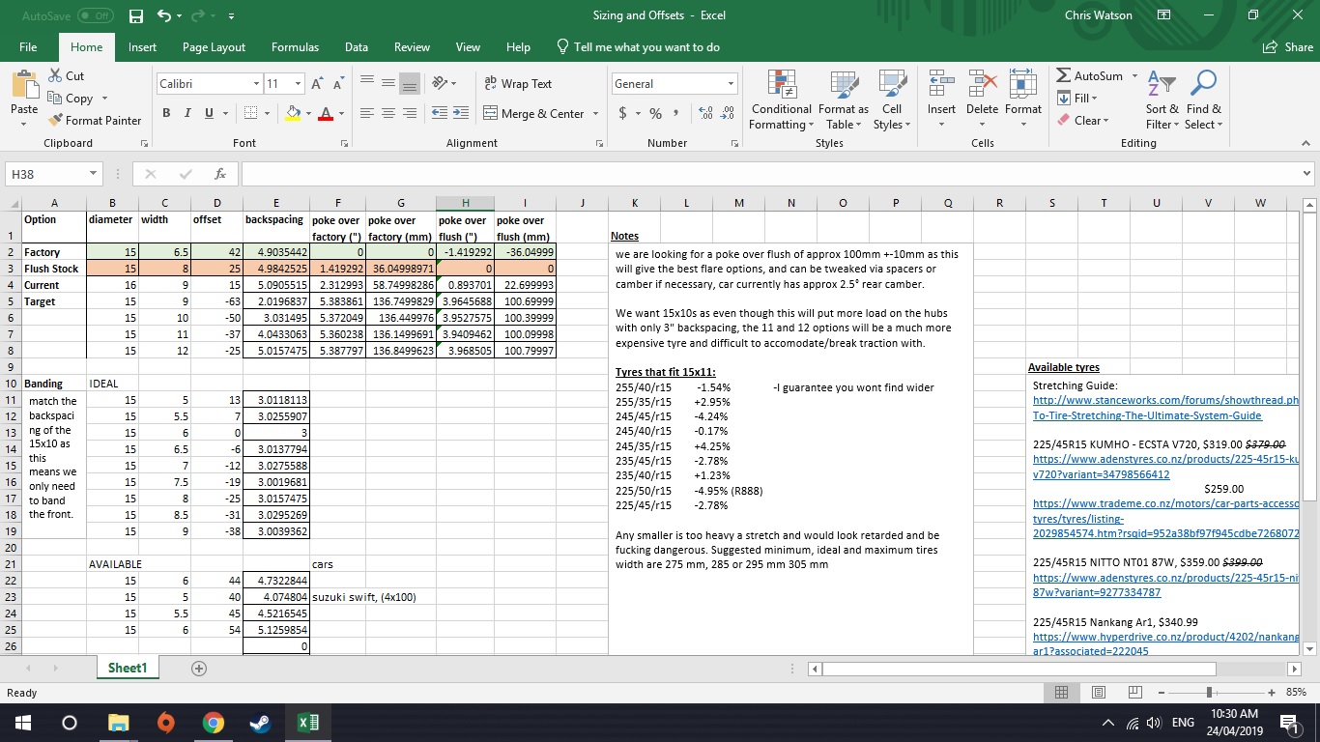Viewport: 1320px width, 742px height.
Task: Click the Share button
Action: pos(1287,46)
